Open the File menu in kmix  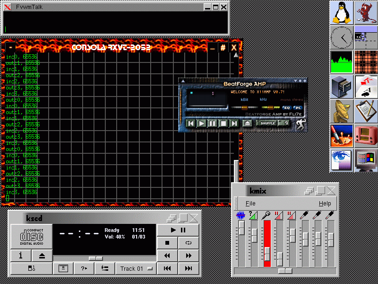[250, 204]
